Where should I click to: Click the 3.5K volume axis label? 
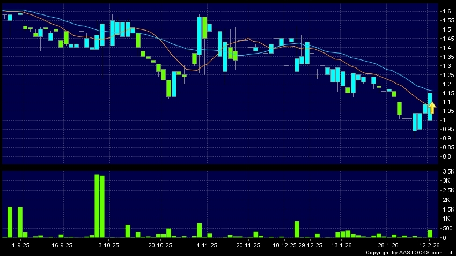[x=447, y=171]
